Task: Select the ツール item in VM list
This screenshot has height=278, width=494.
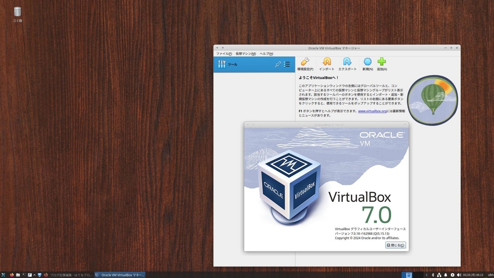Action: pos(254,64)
